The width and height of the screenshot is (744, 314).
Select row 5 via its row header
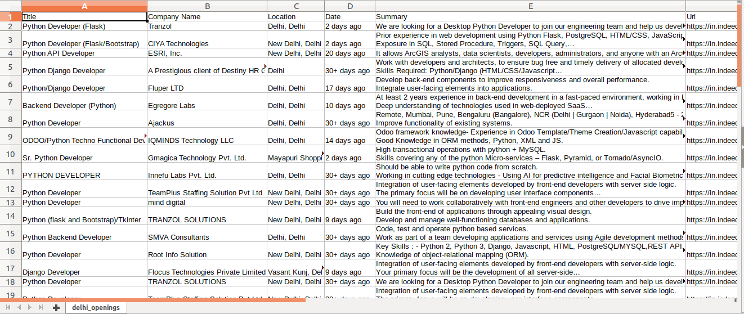(11, 66)
